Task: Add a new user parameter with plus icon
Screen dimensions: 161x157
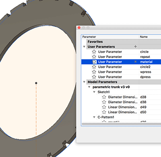Action: click(136, 46)
